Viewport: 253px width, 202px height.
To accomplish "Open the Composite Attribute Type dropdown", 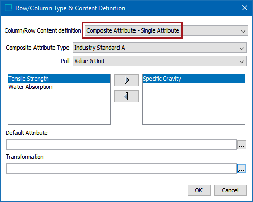I will coord(160,48).
